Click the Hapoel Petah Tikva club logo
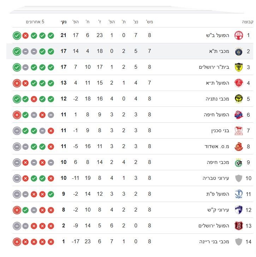 (239, 194)
